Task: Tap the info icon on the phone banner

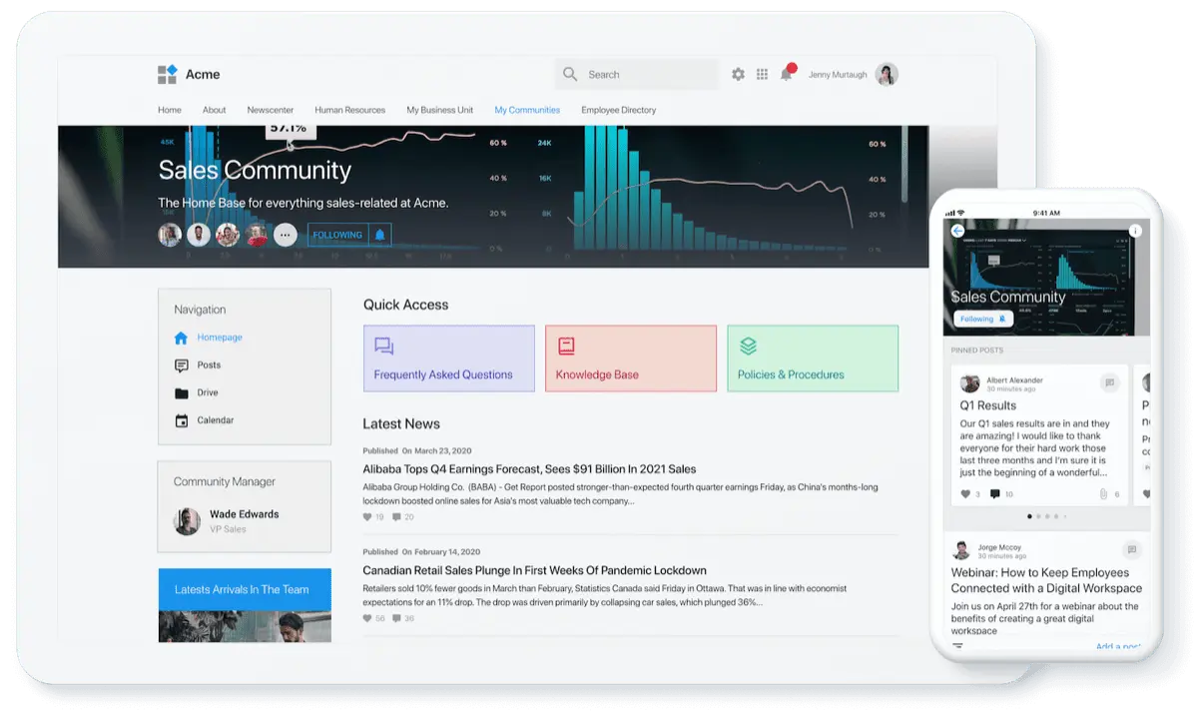Action: (x=1135, y=231)
